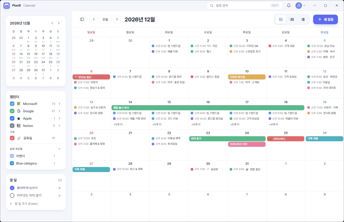Click 오늘 button
This screenshot has width=344, height=222.
[105, 19]
